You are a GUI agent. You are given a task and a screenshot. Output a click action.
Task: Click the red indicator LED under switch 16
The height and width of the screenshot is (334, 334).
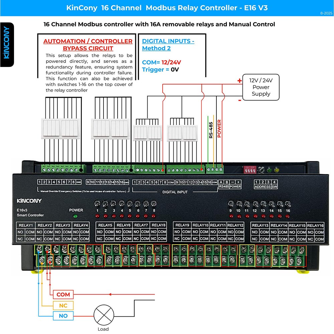pyautogui.click(x=288, y=216)
